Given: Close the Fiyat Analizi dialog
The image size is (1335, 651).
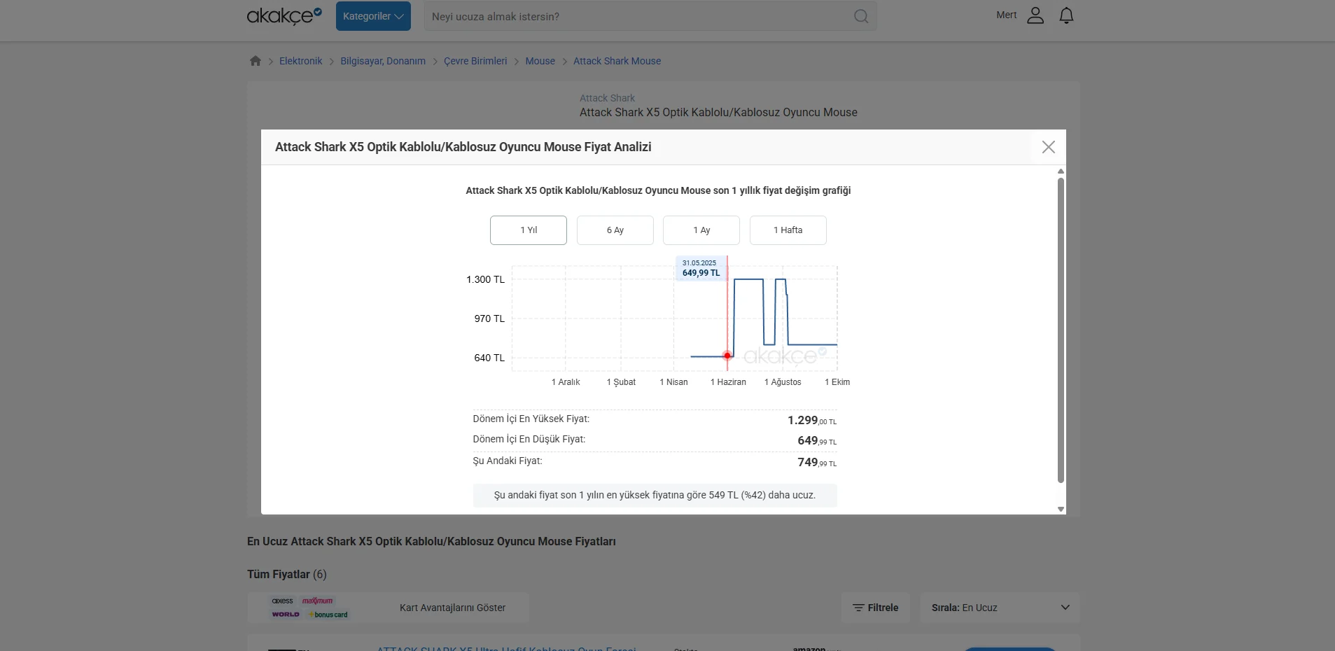Looking at the screenshot, I should [x=1048, y=147].
